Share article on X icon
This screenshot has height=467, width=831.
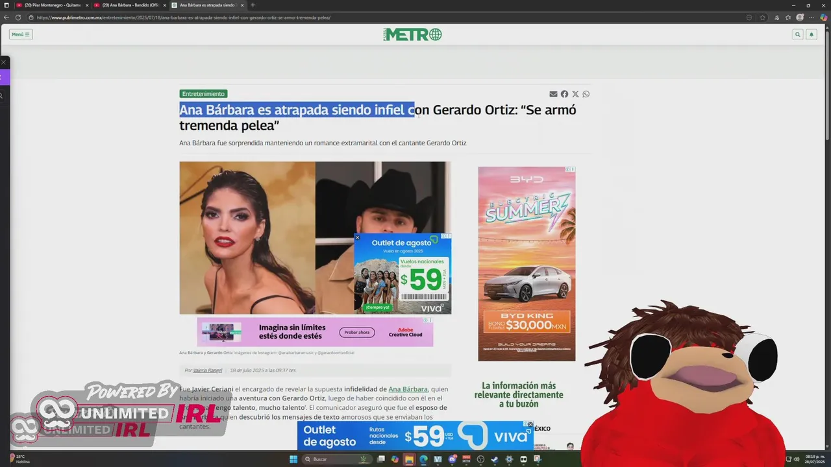(x=575, y=94)
